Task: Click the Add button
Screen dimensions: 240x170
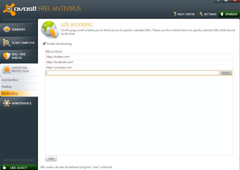Action: coord(51,158)
